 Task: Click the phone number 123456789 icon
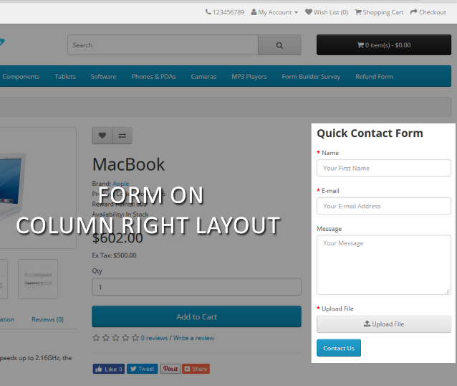[x=208, y=12]
